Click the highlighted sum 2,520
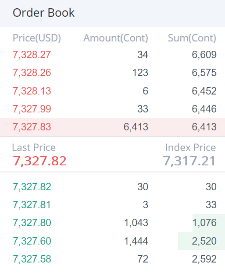The width and height of the screenshot is (225, 273). [204, 241]
